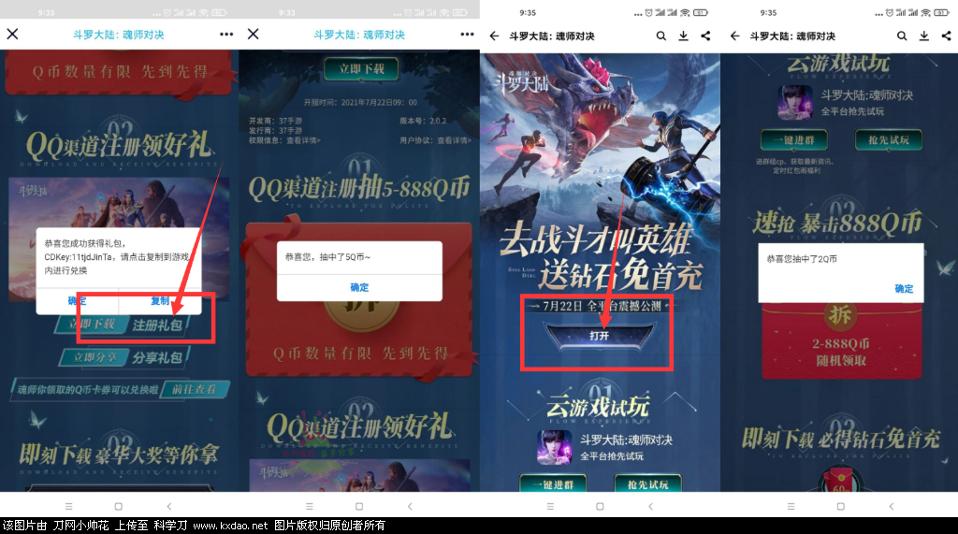Tap title 斗罗大陆:魂师对决 on the 5Q币 screen
The height and width of the screenshot is (534, 958).
(359, 35)
